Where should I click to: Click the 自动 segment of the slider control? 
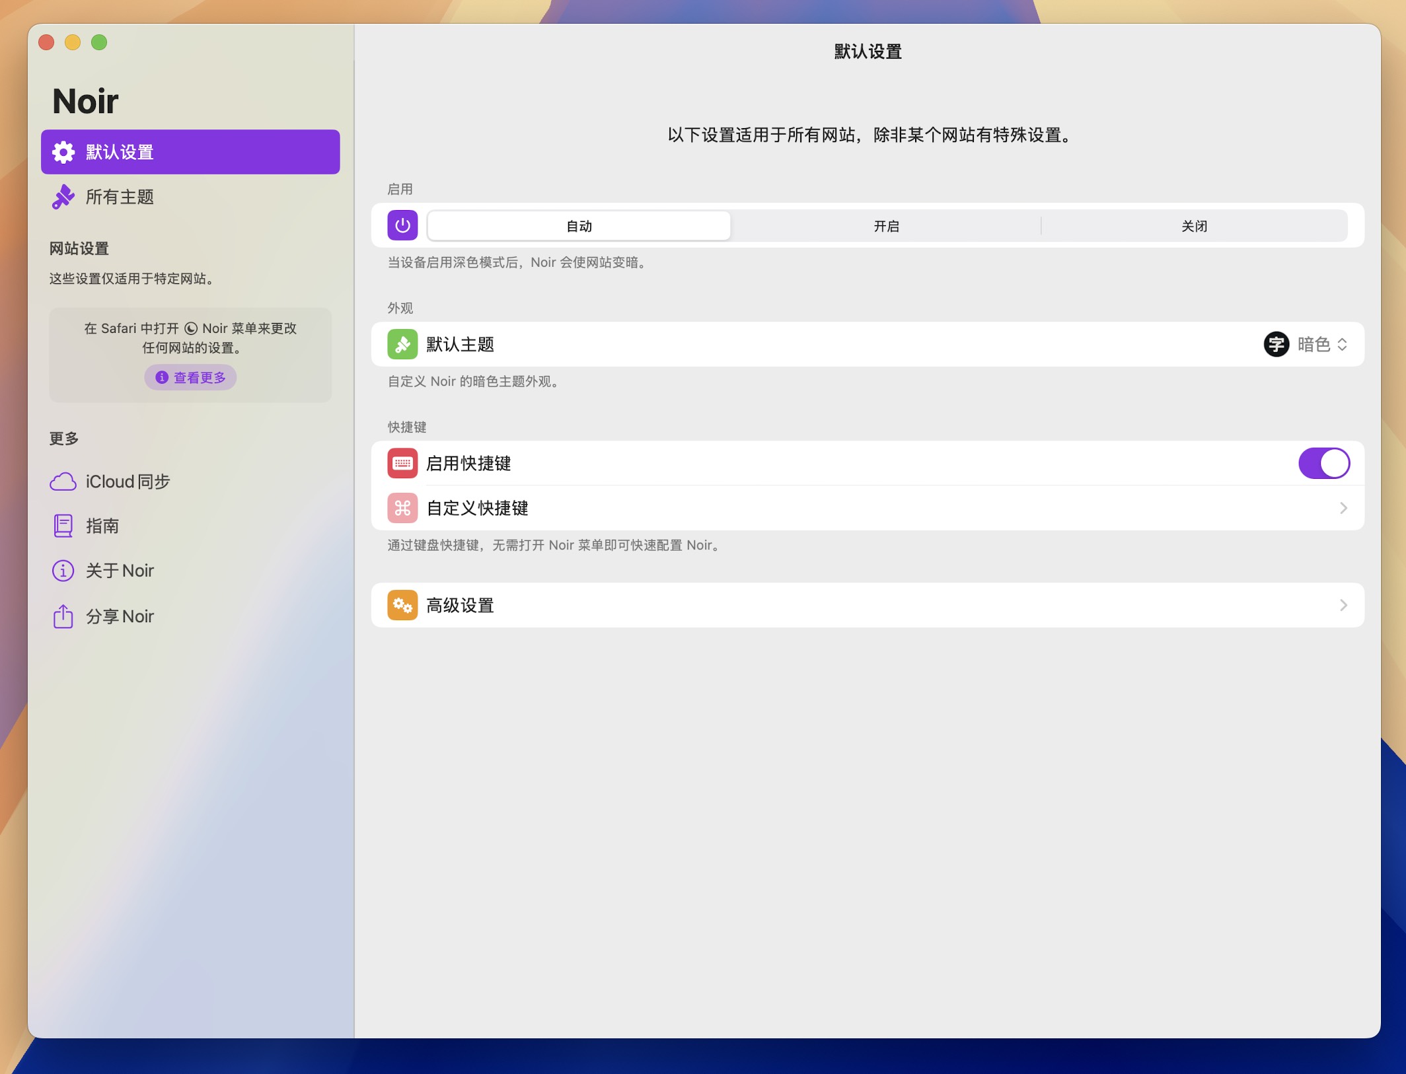[579, 225]
